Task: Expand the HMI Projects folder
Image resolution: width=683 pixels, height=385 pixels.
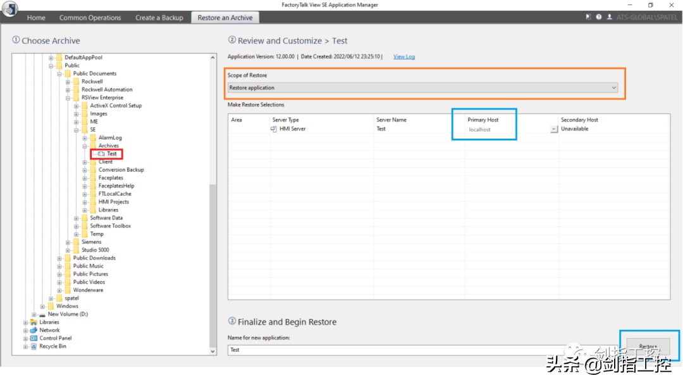Action: [x=85, y=202]
